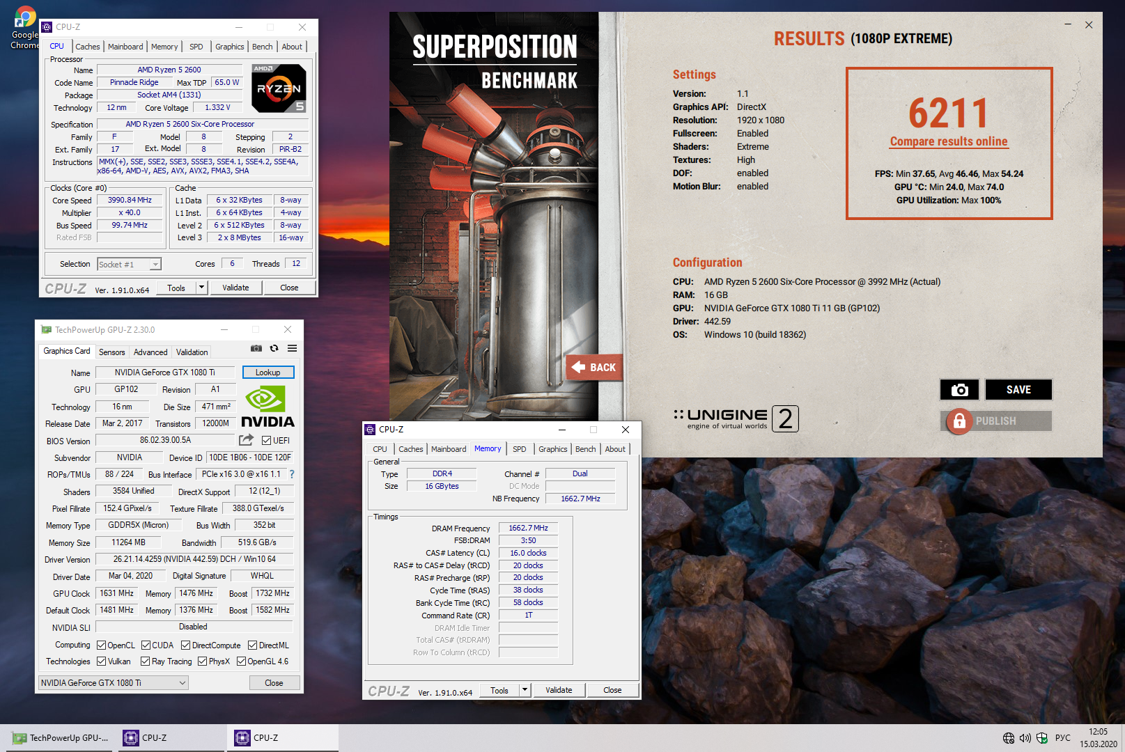
Task: Toggle the CUDA checkbox
Action: point(146,645)
